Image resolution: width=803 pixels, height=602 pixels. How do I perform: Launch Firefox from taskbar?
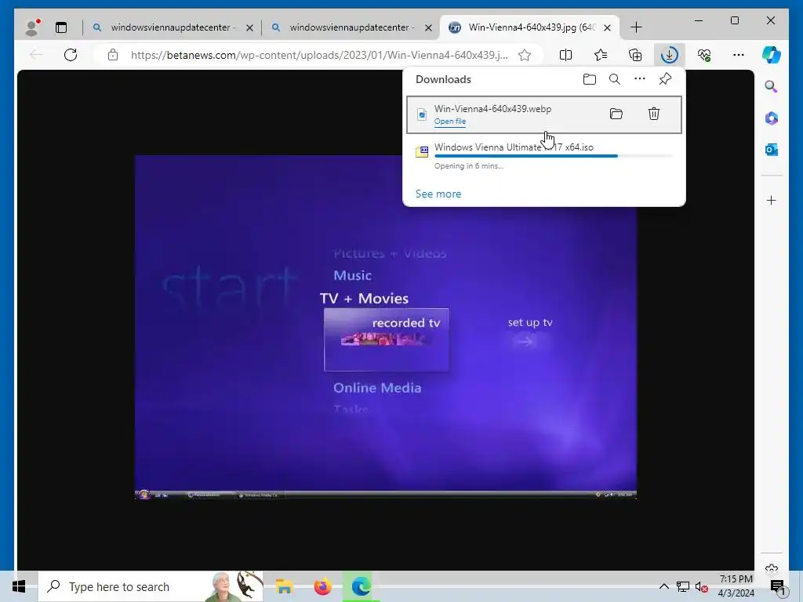[322, 586]
